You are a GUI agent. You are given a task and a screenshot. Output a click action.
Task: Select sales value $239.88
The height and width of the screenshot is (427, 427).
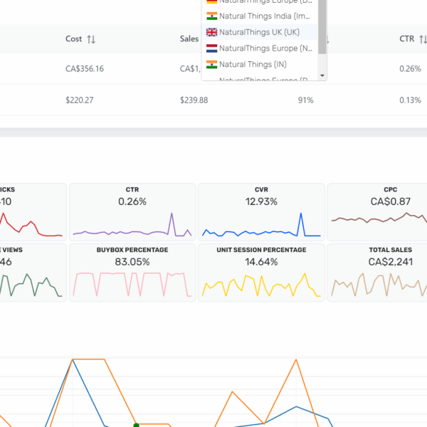[x=194, y=100]
